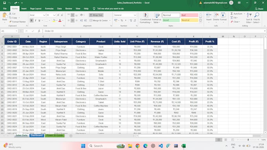Apply the Normal cell style
This screenshot has height=150, width=267.
tap(171, 15)
